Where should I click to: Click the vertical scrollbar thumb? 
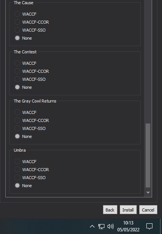[x=148, y=155]
